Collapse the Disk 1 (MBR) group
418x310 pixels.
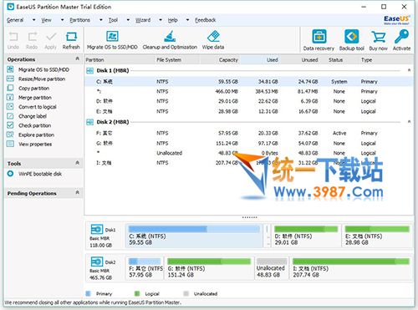[x=409, y=70]
